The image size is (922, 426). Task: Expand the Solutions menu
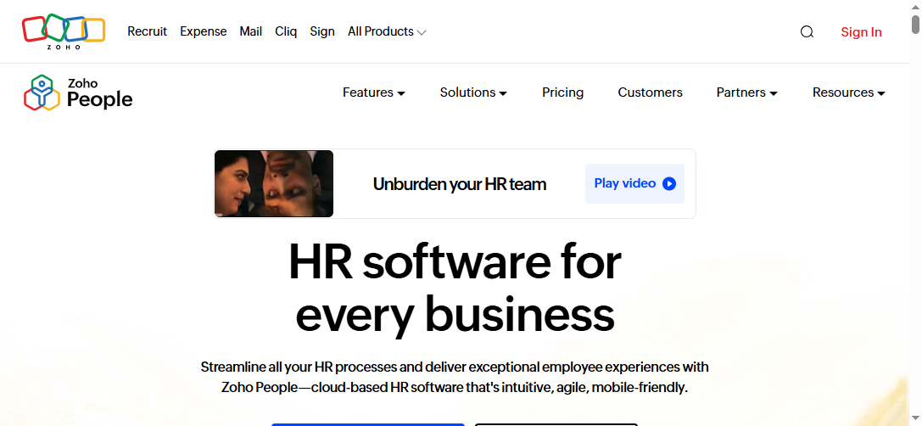point(473,92)
